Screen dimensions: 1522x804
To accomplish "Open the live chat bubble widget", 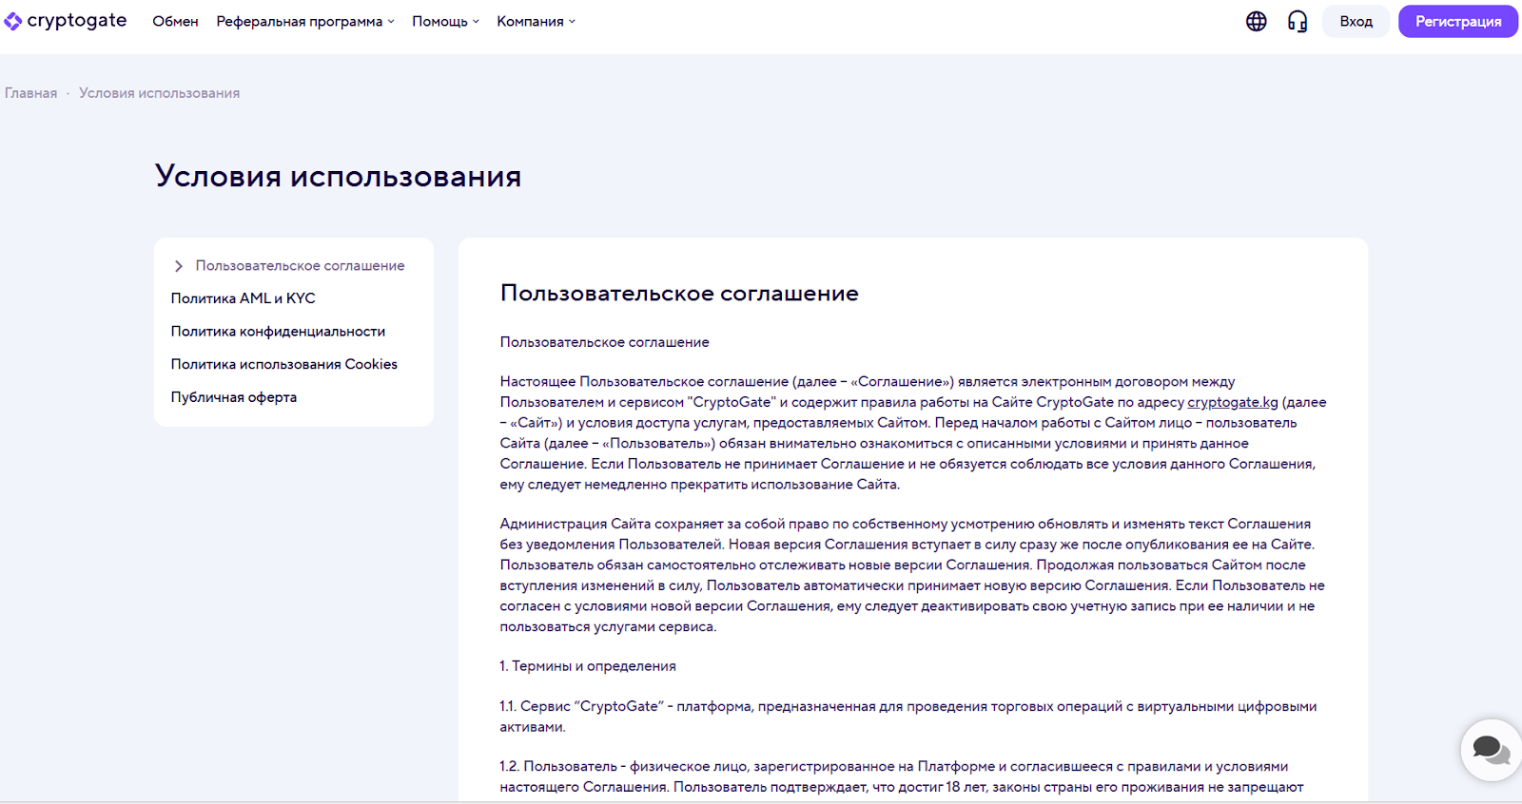I will click(1491, 750).
